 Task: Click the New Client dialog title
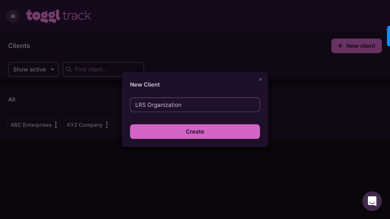[x=145, y=85]
